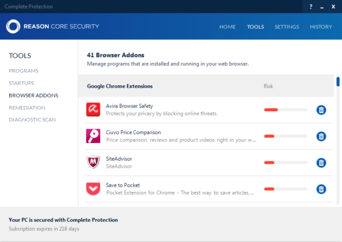Open the help question mark icon
Image resolution: width=342 pixels, height=242 pixels.
tap(311, 6)
